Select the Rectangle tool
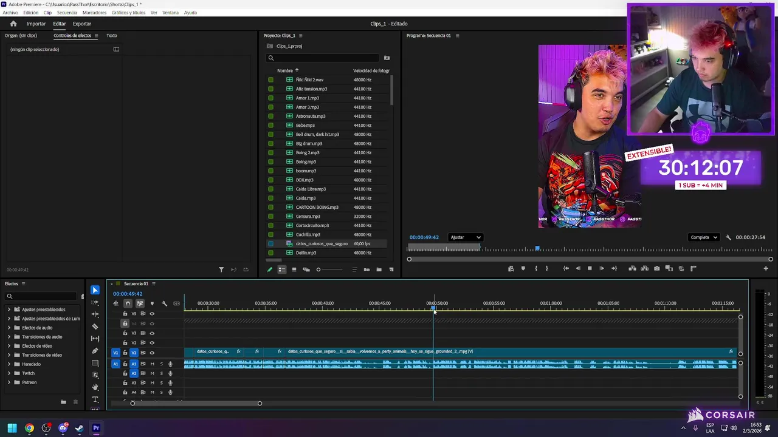778x437 pixels. coord(95,363)
